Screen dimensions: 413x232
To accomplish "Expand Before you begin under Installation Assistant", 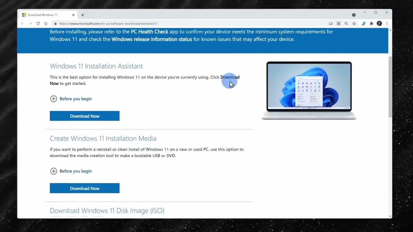I will click(x=71, y=99).
